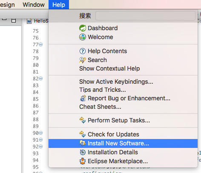Maximize the left side panel
Screen dimensions: 201x173
coord(14,20)
